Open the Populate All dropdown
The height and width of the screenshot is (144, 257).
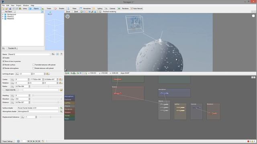click(12, 48)
